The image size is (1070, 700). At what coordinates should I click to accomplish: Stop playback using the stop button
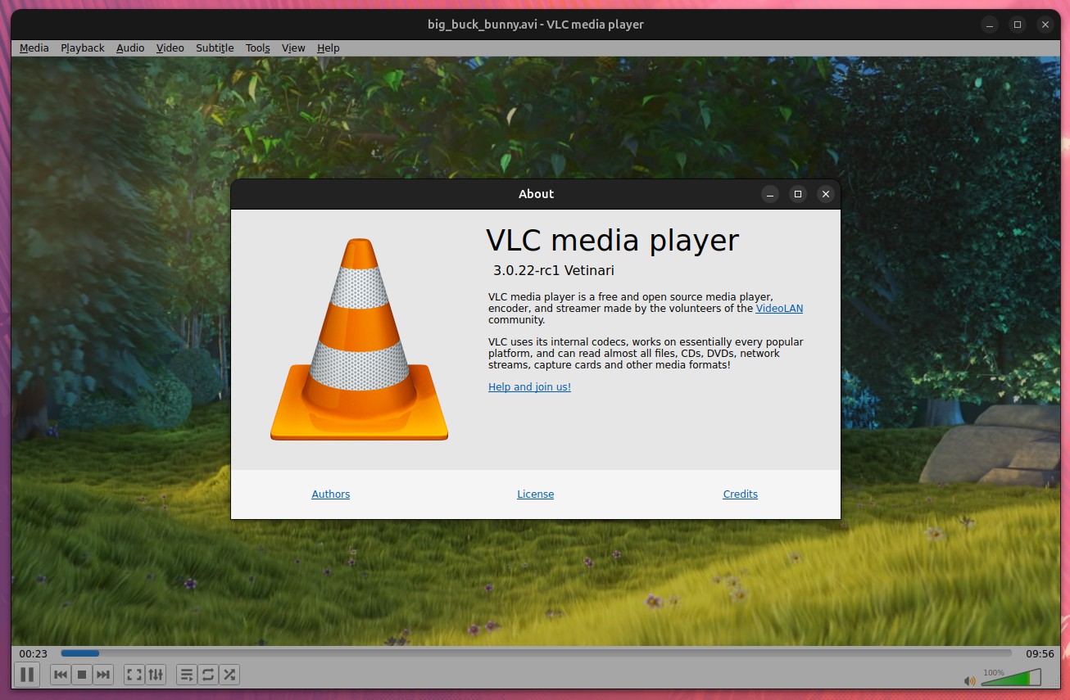click(x=82, y=675)
